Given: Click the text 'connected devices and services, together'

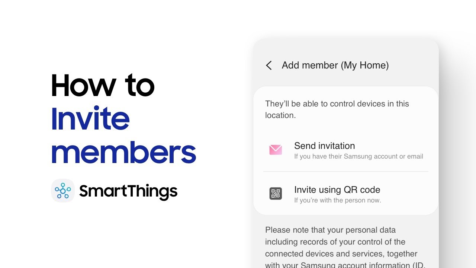Looking at the screenshot, I should [341, 253].
